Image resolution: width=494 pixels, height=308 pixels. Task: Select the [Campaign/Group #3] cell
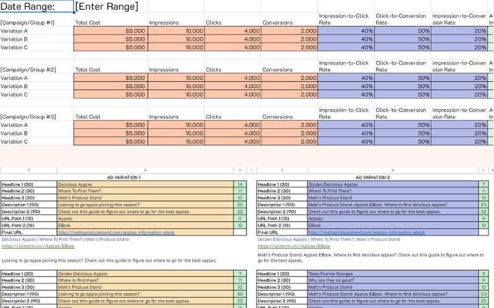[28, 117]
